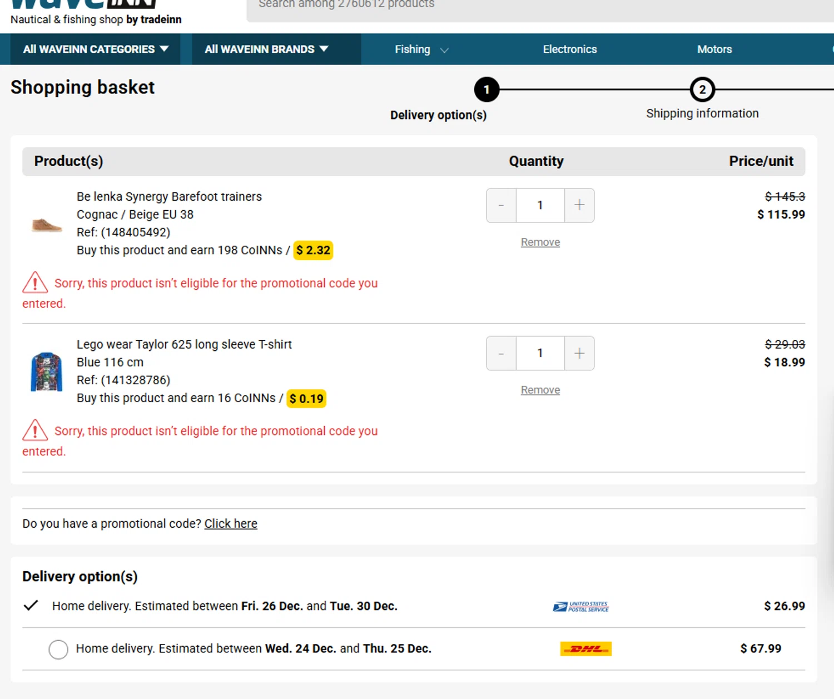The width and height of the screenshot is (834, 699).
Task: Click step 2 Shipping information circle
Action: tap(702, 90)
